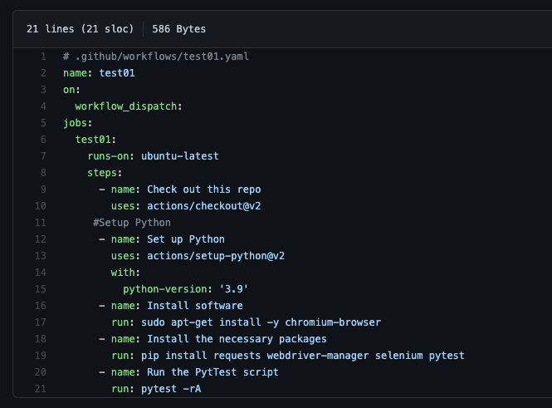This screenshot has width=552, height=408.
Task: Click the '#Setup Python' comment
Action: 132,223
